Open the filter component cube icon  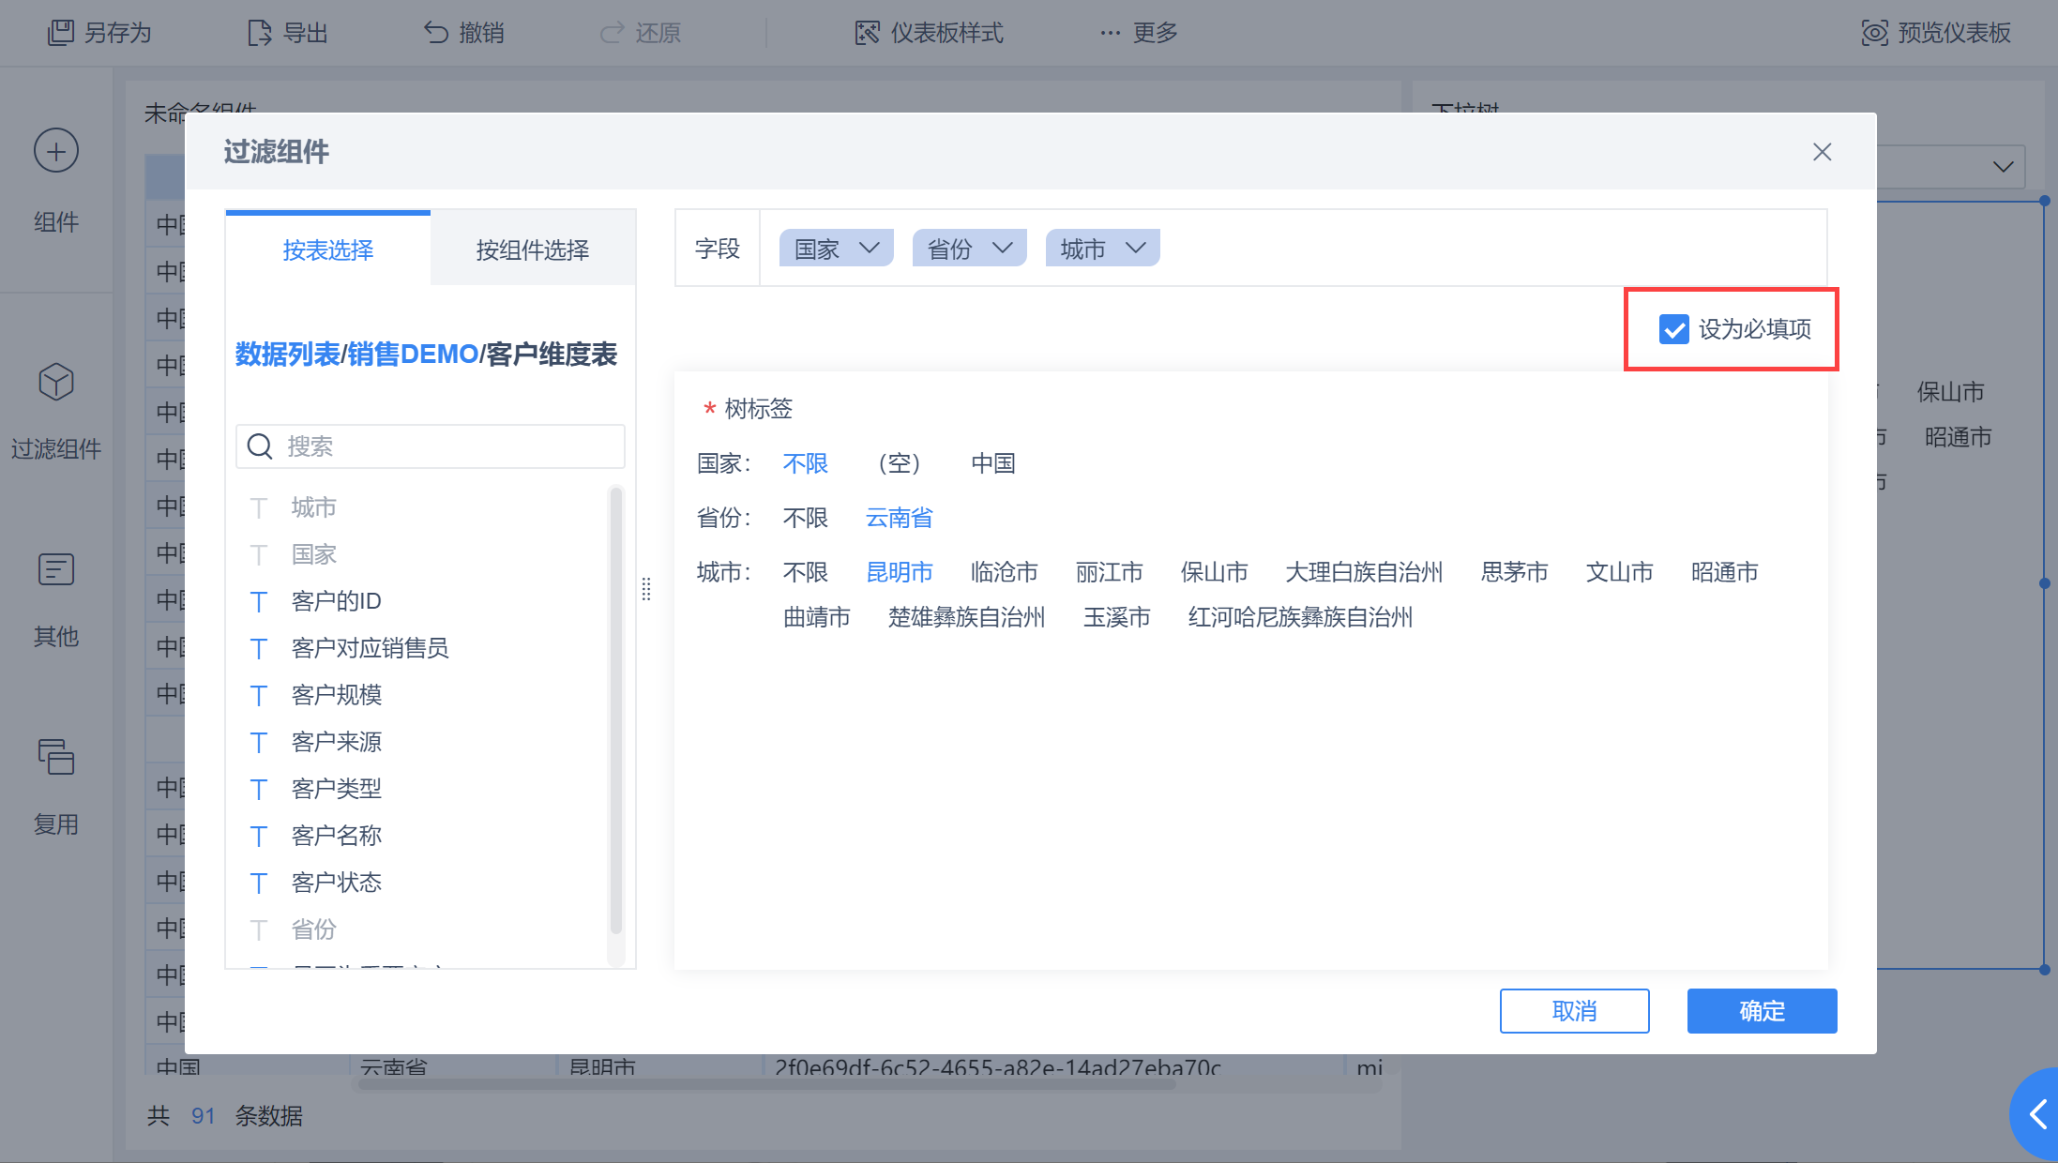56,382
